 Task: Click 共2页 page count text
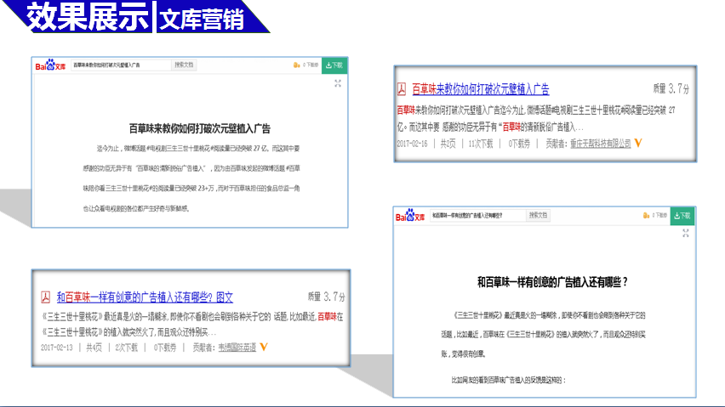pyautogui.click(x=448, y=144)
